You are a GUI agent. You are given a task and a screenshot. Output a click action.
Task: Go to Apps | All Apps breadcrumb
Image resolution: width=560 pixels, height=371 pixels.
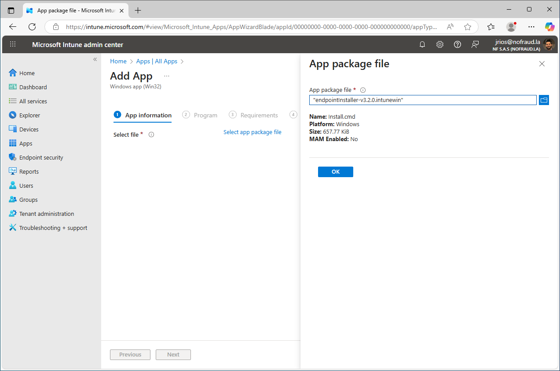click(x=157, y=62)
